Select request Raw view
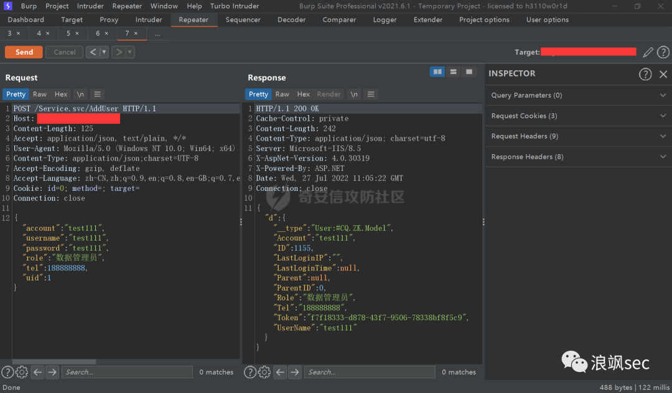 tap(39, 94)
